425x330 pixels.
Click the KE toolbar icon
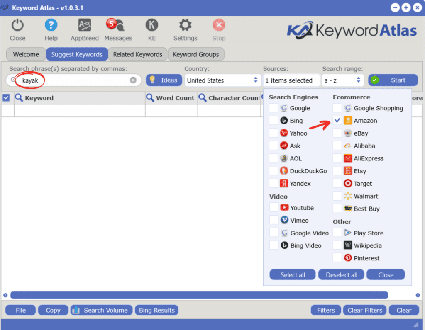tap(151, 29)
